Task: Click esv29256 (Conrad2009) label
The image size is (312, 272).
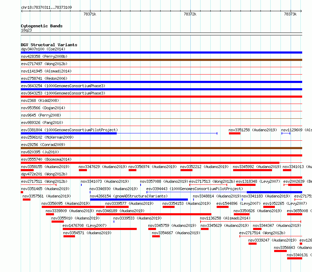Action: [43, 145]
